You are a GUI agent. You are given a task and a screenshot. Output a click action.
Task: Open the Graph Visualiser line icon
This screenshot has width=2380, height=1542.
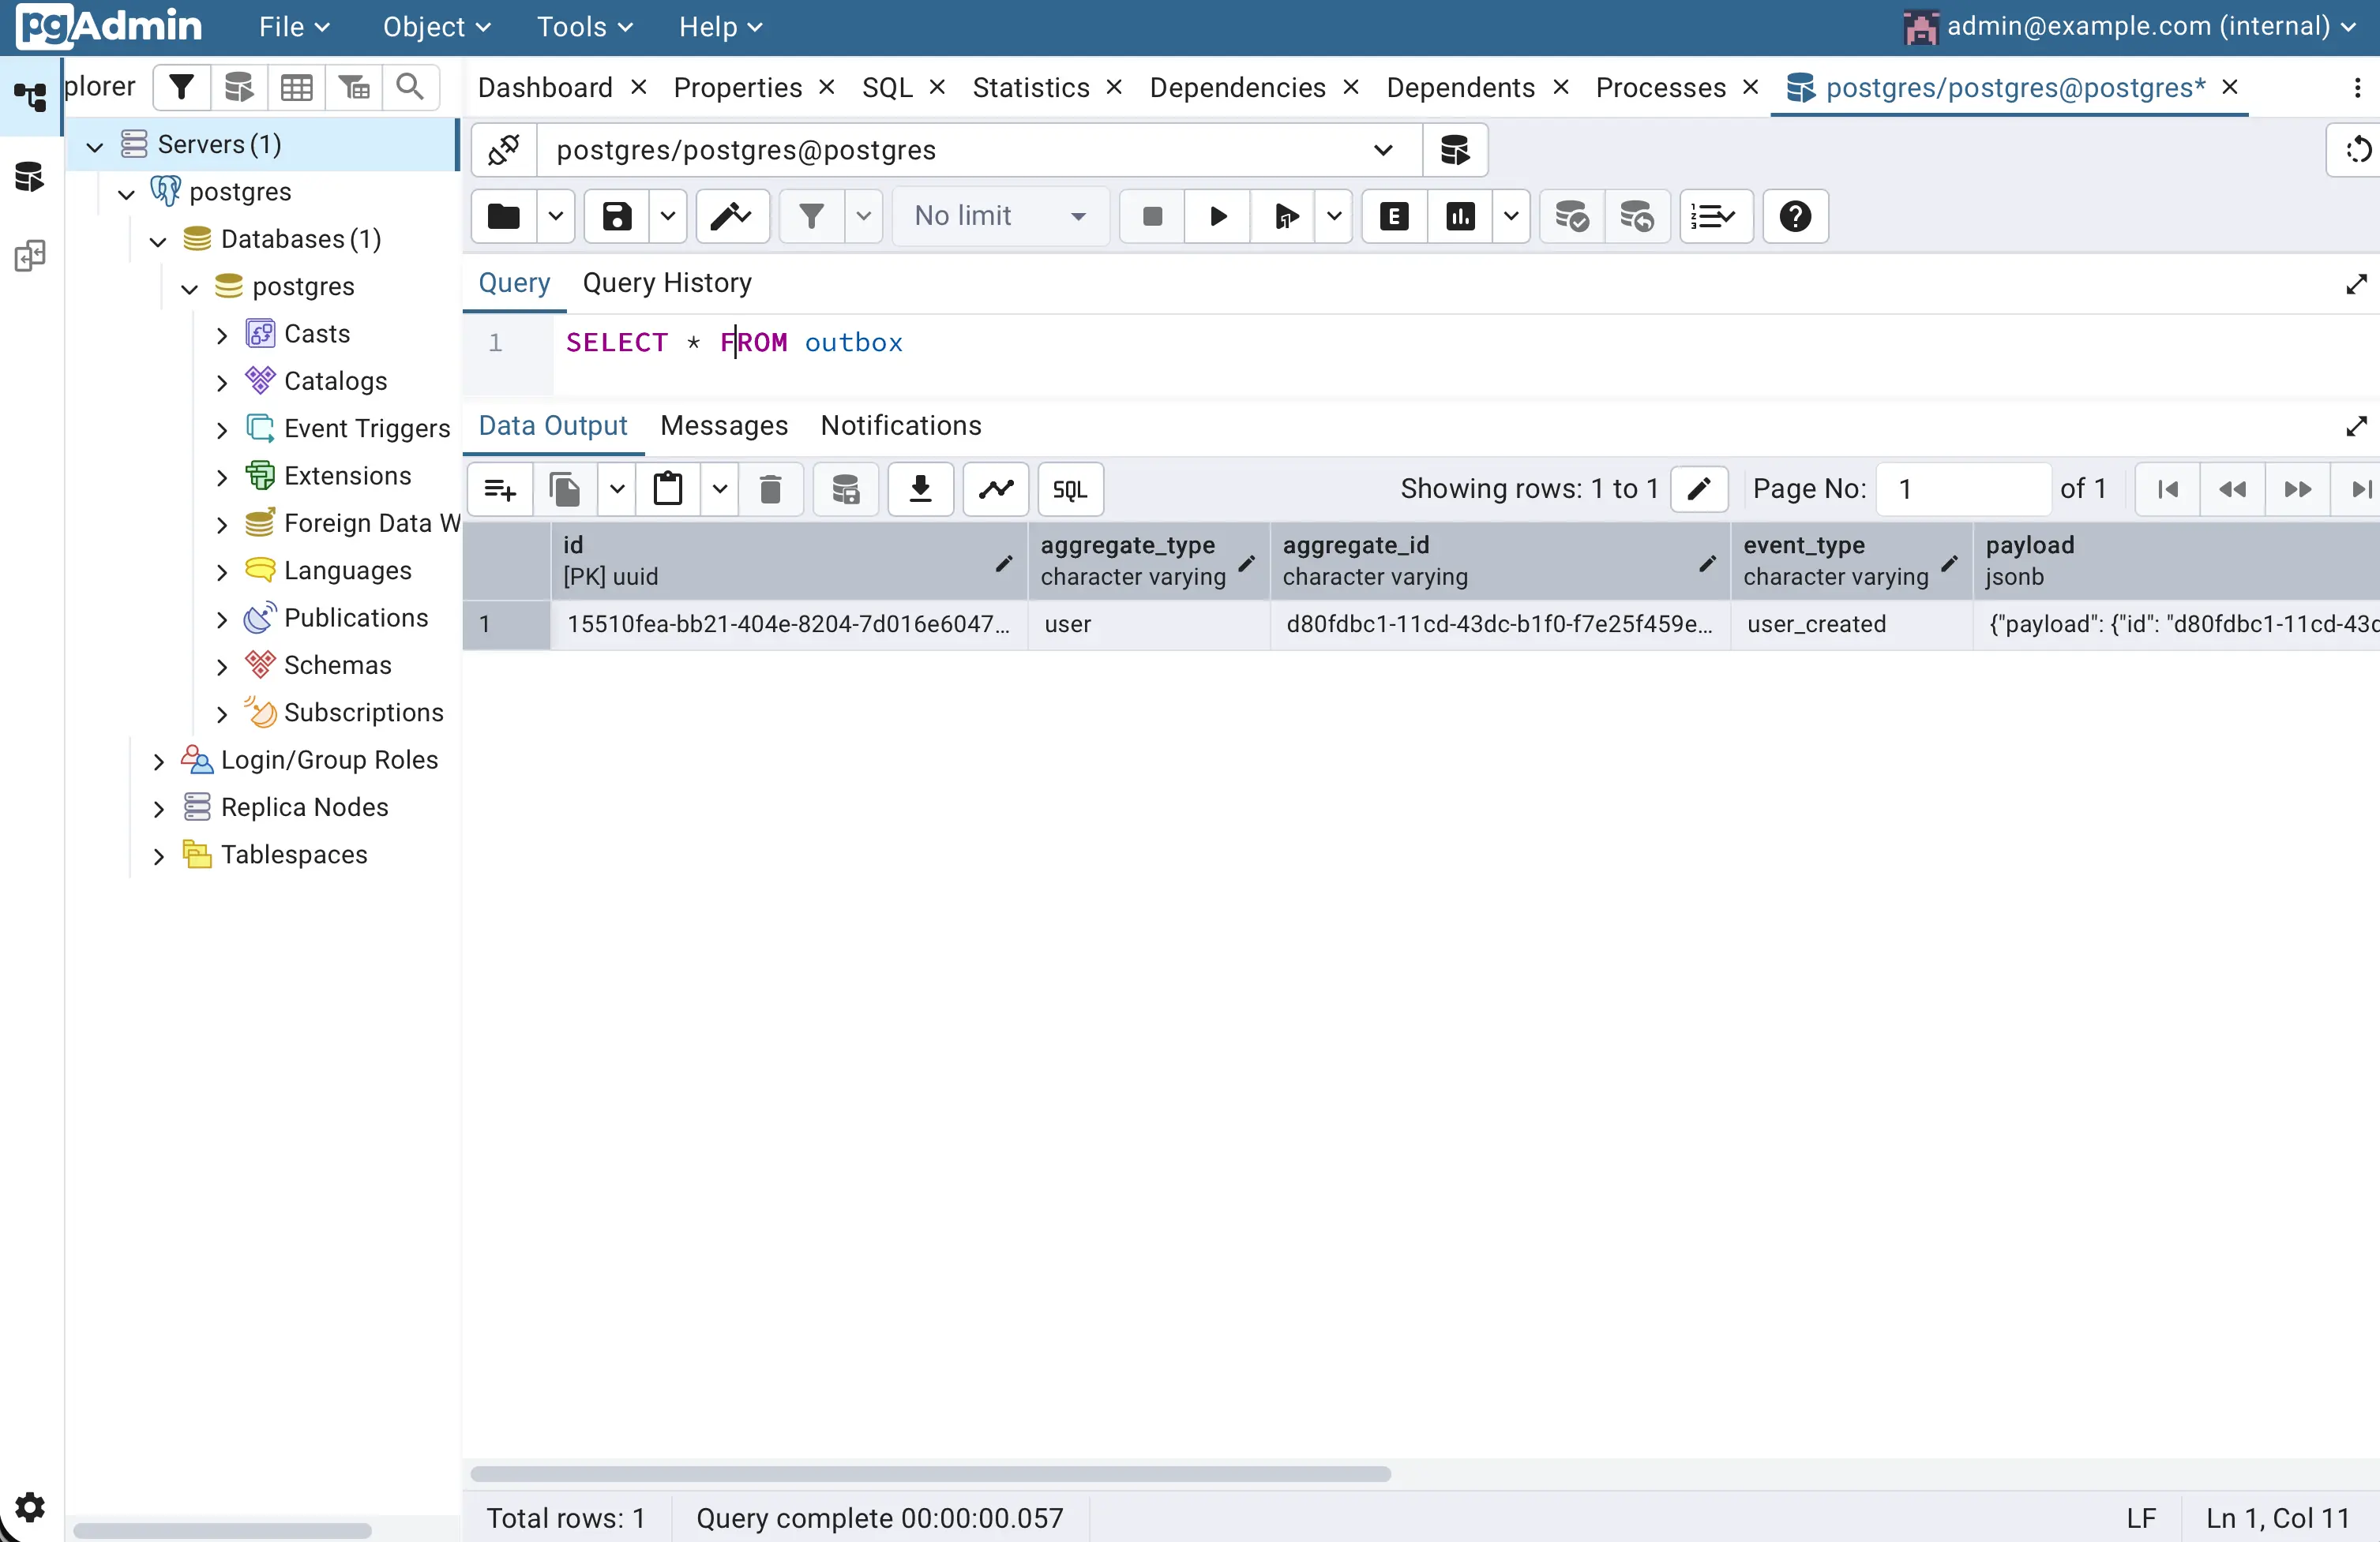coord(995,490)
